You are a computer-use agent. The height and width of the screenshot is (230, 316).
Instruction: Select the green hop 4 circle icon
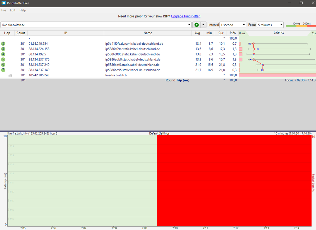(x=3, y=54)
